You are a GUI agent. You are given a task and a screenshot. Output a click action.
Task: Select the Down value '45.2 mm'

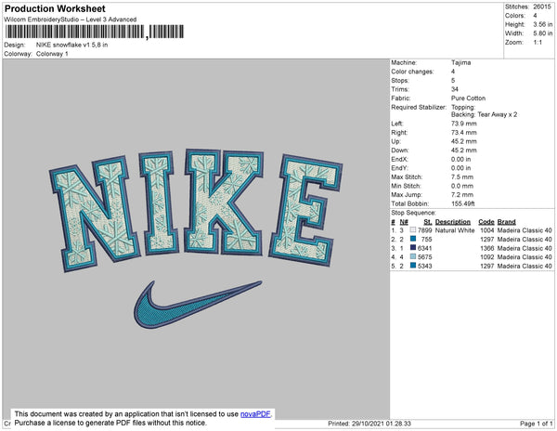(x=464, y=150)
